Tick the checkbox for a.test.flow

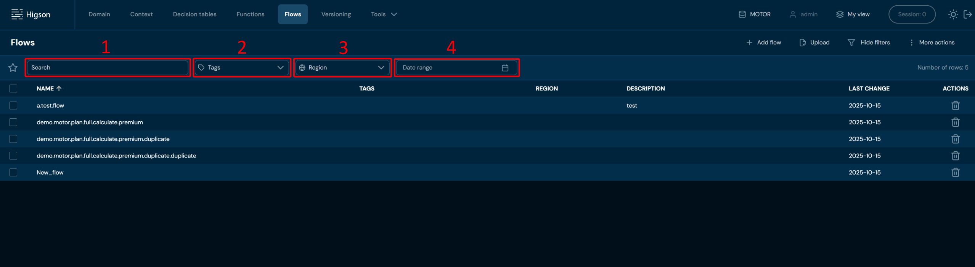click(13, 106)
